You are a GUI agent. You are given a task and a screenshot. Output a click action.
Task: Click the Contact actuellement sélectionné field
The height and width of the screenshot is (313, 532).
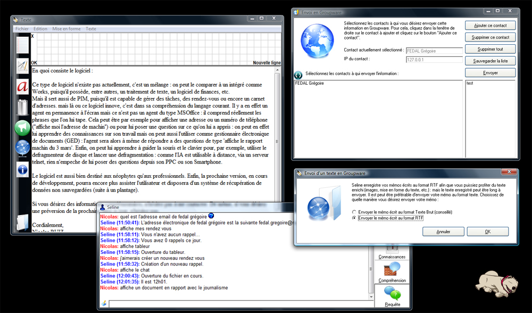click(x=434, y=51)
